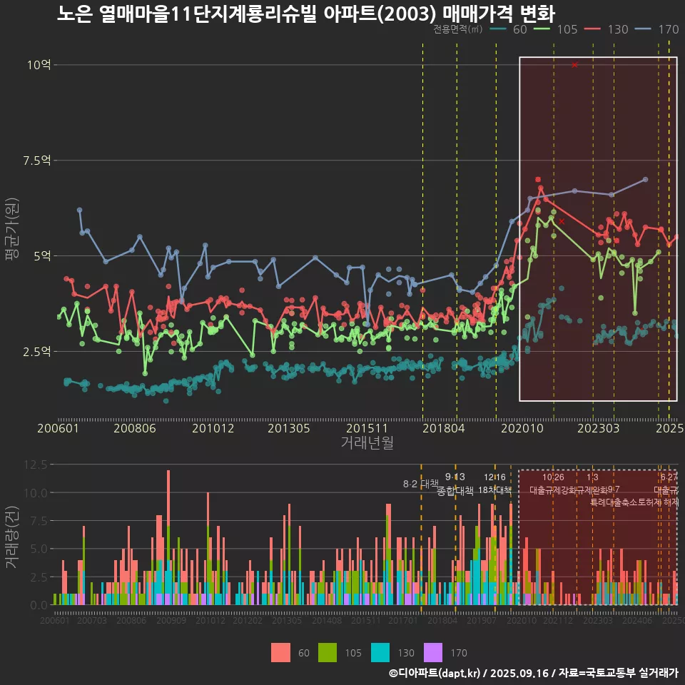The width and height of the screenshot is (685, 685).
Task: Click the last blue 170 line data point
Action: click(x=645, y=180)
